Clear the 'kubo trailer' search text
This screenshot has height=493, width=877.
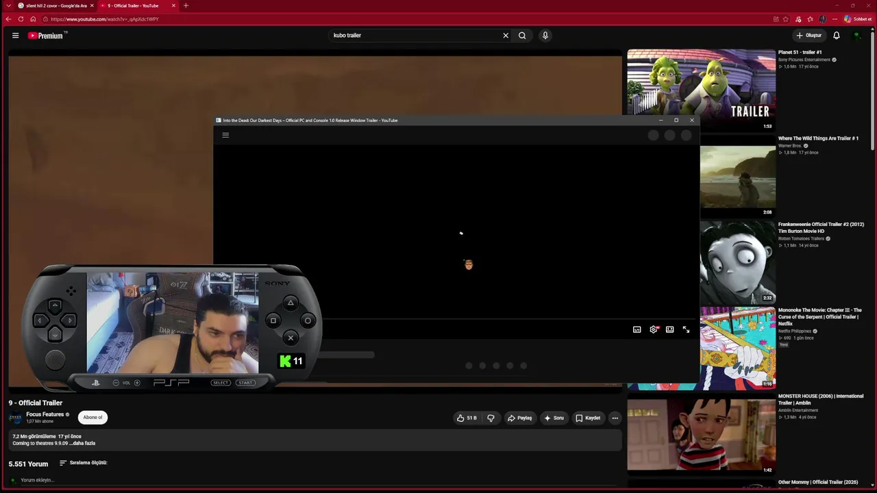(506, 36)
